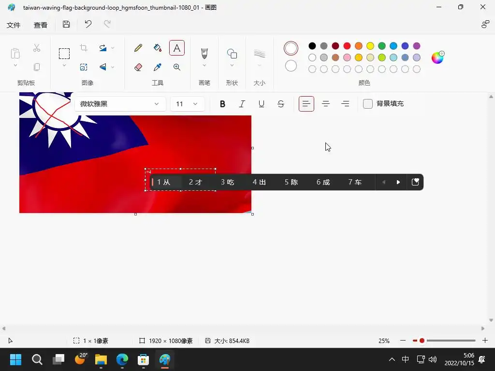495x371 pixels.
Task: Select the Text tool
Action: click(177, 48)
